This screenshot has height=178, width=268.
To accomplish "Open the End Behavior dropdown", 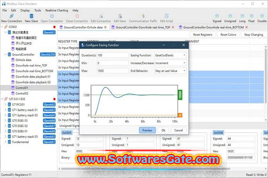I will (x=170, y=71).
